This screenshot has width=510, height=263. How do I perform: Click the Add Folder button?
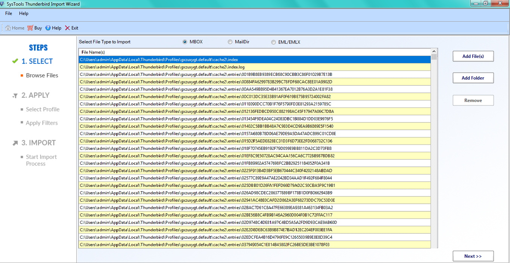pos(473,78)
